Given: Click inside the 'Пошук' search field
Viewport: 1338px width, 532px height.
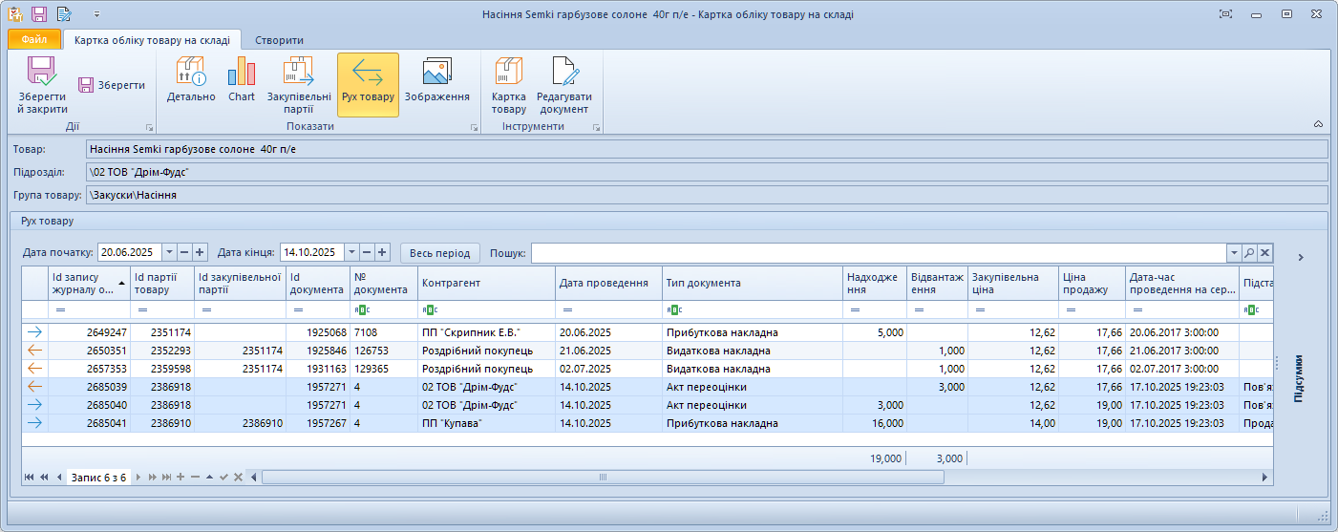Looking at the screenshot, I should (879, 252).
